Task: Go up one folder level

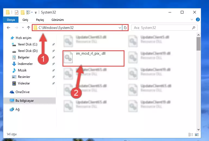Action: coord(28,28)
